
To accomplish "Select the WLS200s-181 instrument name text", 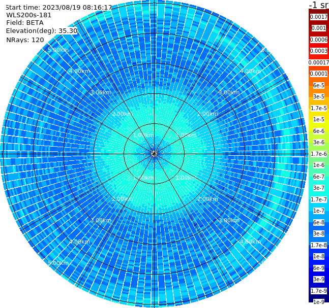I will click(x=29, y=15).
